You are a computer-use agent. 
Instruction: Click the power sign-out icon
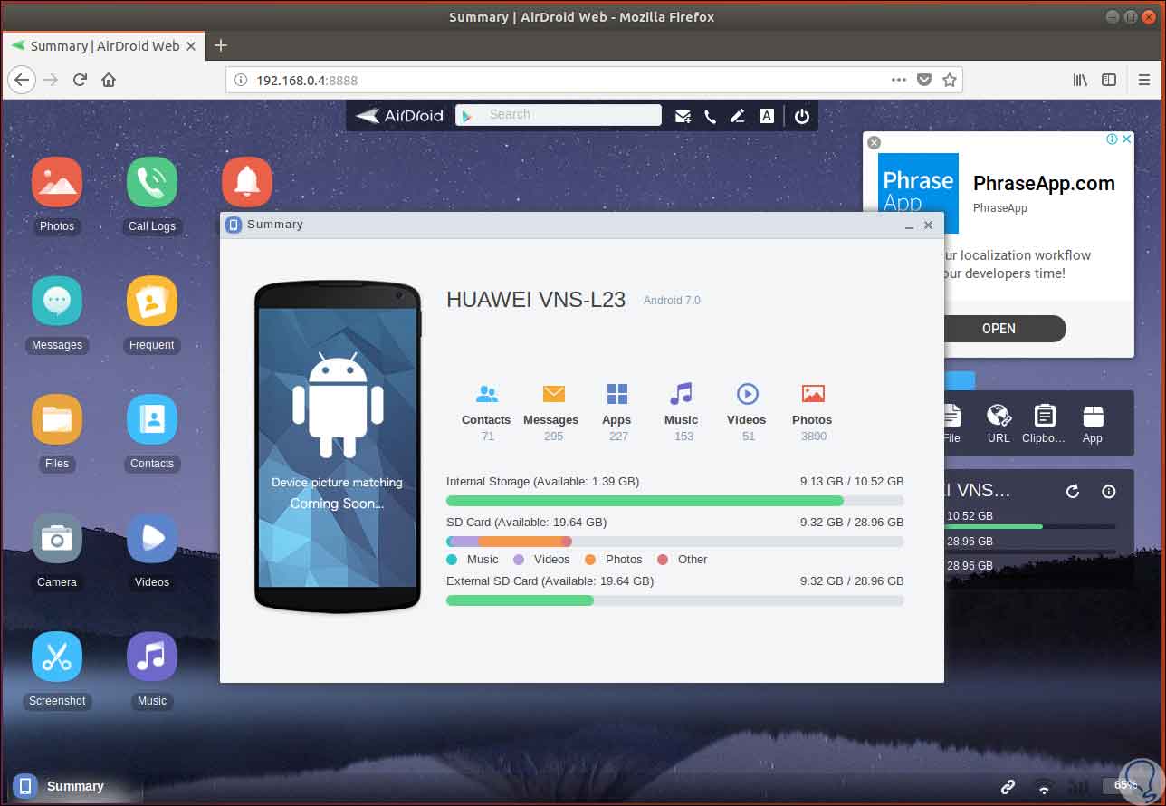tap(801, 116)
